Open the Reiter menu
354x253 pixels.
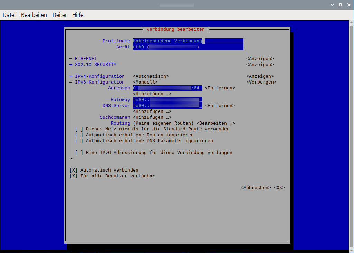click(x=59, y=15)
